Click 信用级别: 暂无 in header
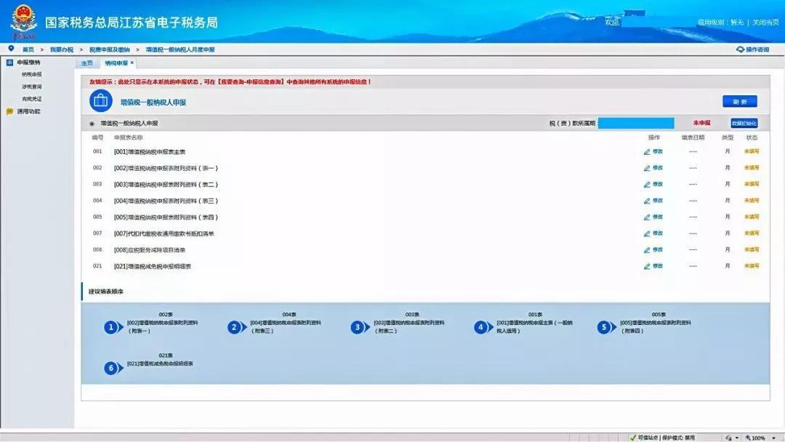 pos(720,22)
